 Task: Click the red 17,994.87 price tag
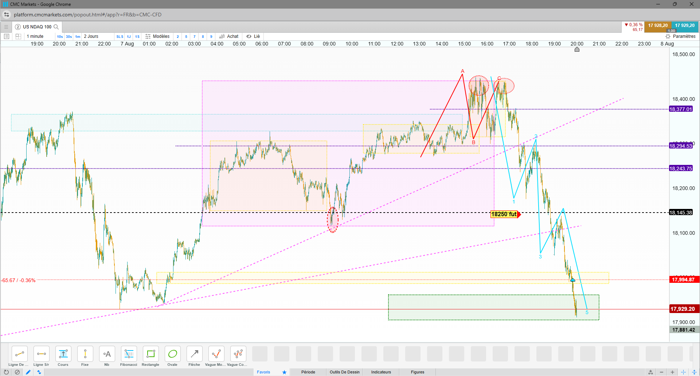[x=684, y=280]
